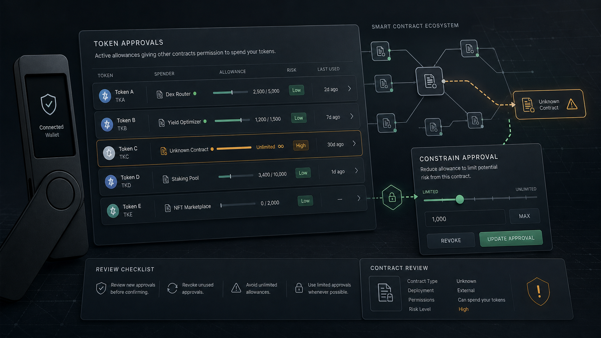
Task: Click the warning triangle icon beside Avoid unlimited allowances
Action: pyautogui.click(x=236, y=288)
